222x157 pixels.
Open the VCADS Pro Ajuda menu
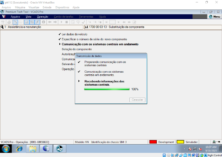[102, 17]
